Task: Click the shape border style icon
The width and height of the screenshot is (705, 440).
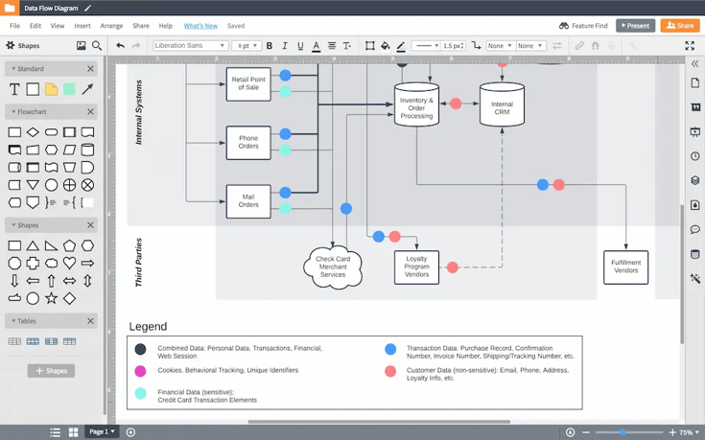Action: tap(369, 45)
